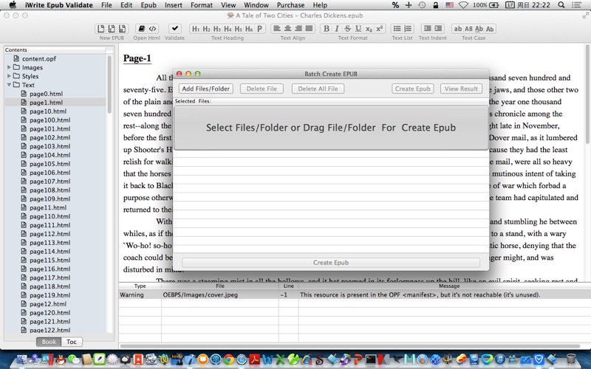Open the Insert menu
Image resolution: width=591 pixels, height=369 pixels.
[174, 5]
